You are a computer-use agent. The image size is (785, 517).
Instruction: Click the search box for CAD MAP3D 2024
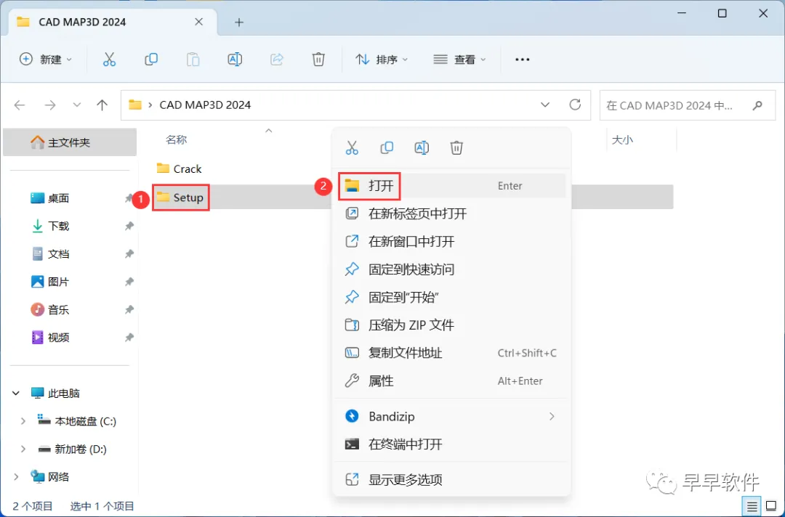coord(688,105)
